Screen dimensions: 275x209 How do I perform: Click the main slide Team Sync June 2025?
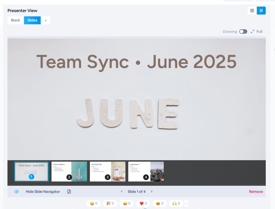[137, 99]
